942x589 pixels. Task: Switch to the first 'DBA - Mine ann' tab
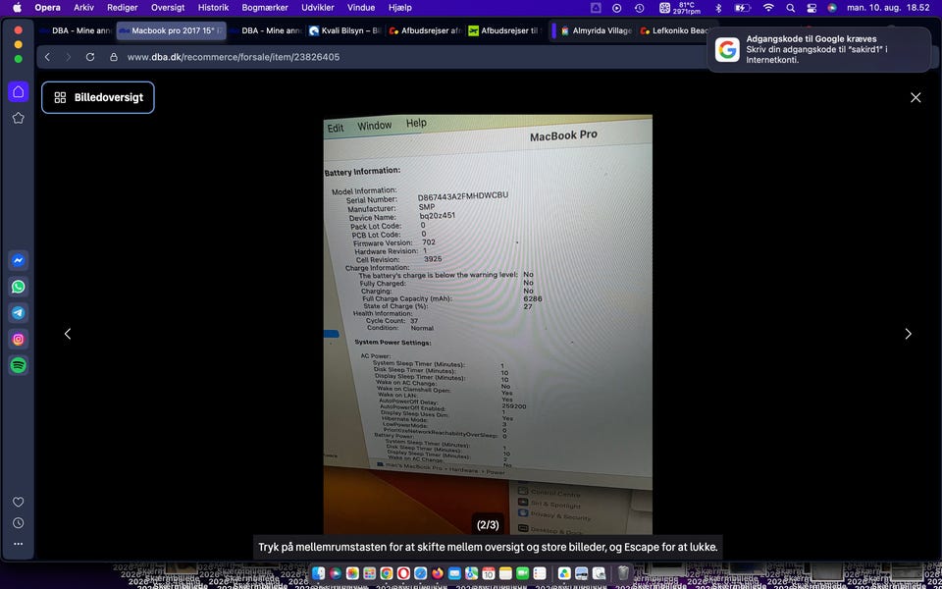point(76,30)
